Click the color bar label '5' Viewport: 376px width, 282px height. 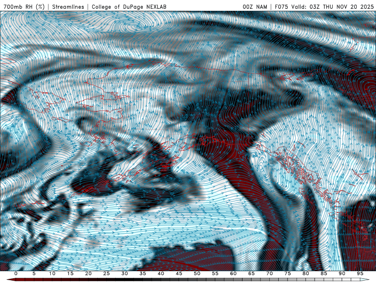click(34, 274)
